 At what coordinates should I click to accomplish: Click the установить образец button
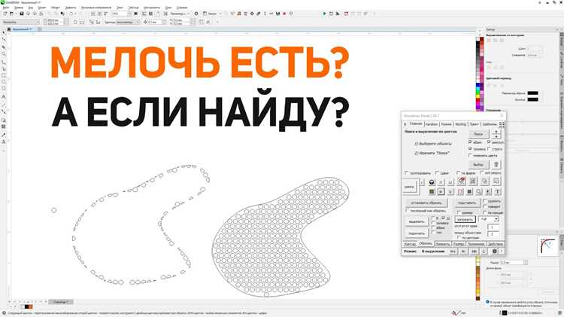coord(426,203)
